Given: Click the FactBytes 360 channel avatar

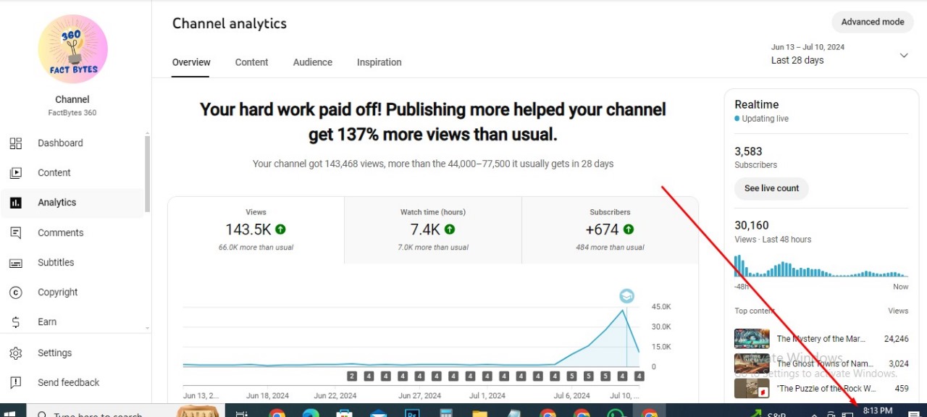Looking at the screenshot, I should coord(72,49).
